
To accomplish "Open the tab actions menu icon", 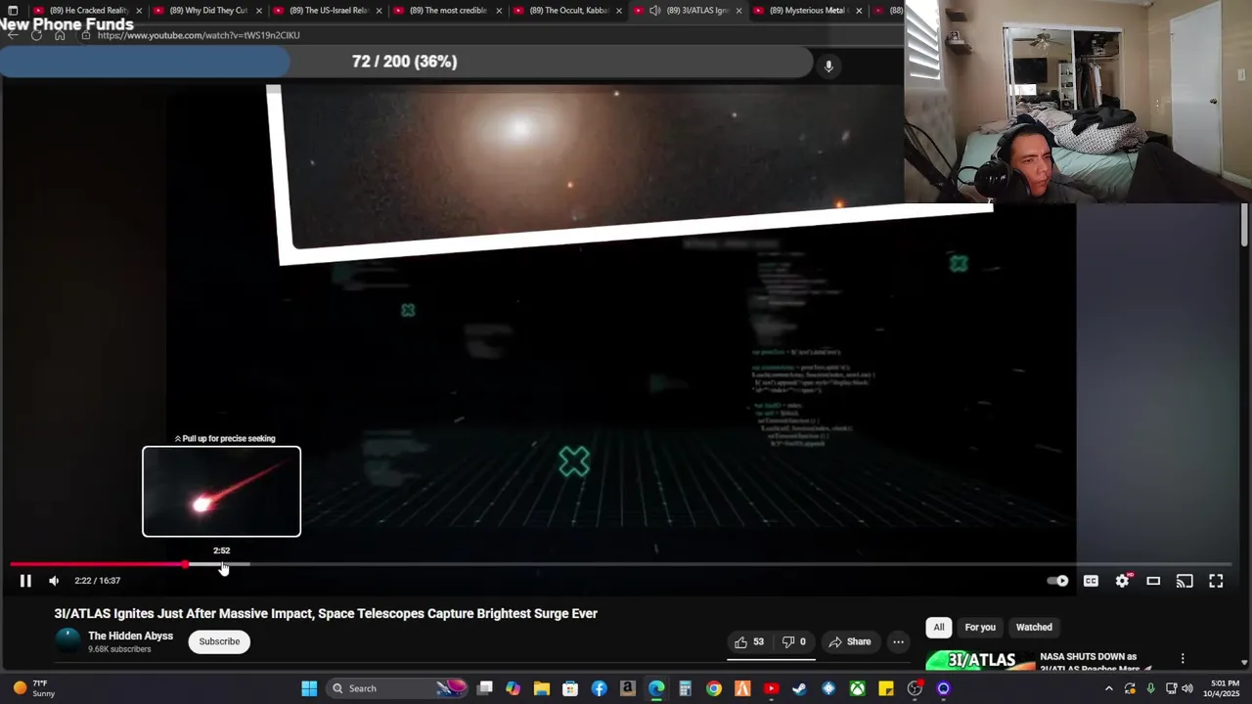I will 13,11.
